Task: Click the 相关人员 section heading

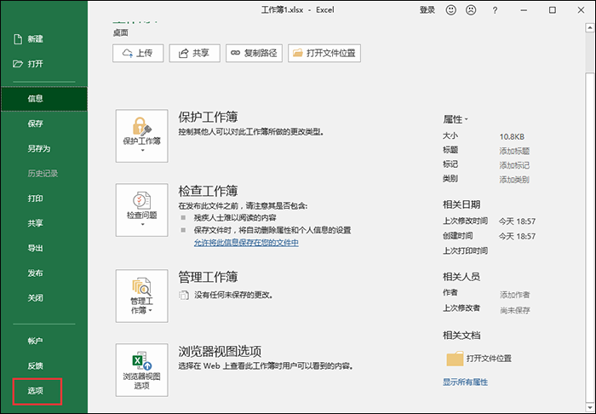Action: [x=461, y=277]
